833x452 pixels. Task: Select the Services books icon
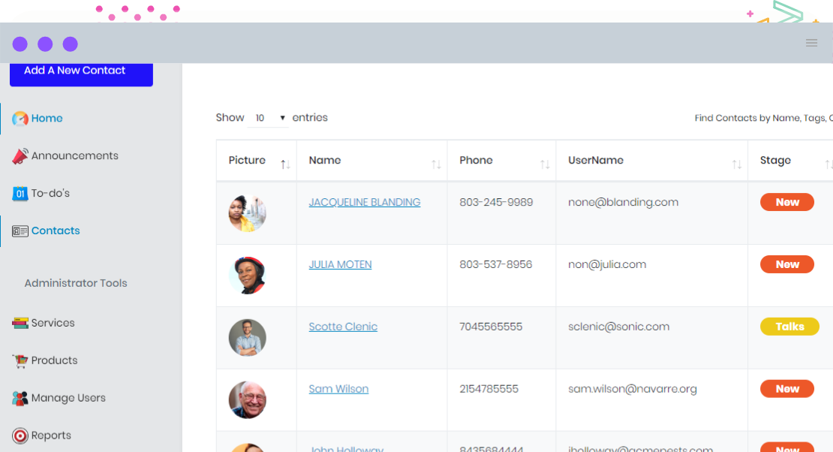[x=20, y=323]
